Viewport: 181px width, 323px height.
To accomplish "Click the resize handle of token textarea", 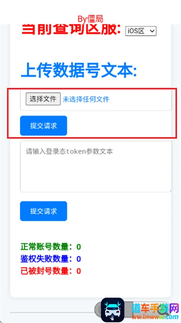I will pyautogui.click(x=170, y=191).
